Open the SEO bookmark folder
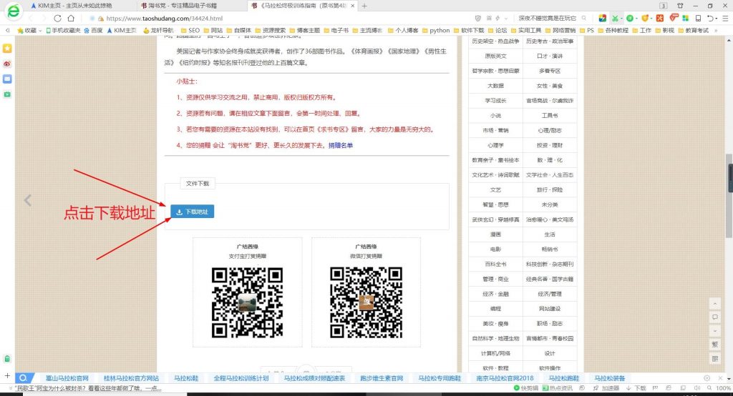This screenshot has width=733, height=396. (190, 30)
